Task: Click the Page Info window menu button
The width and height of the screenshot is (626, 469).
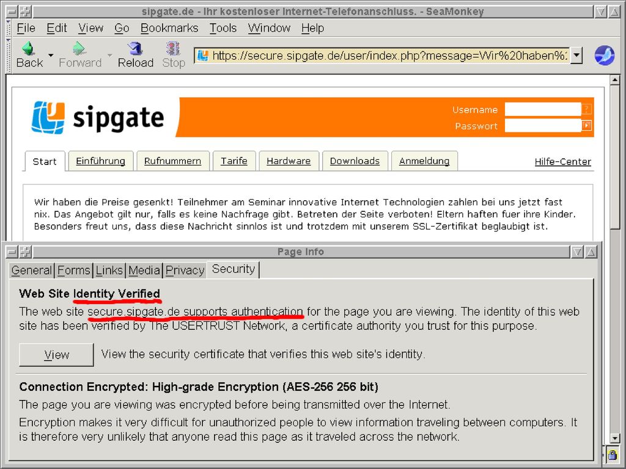Action: (12, 252)
